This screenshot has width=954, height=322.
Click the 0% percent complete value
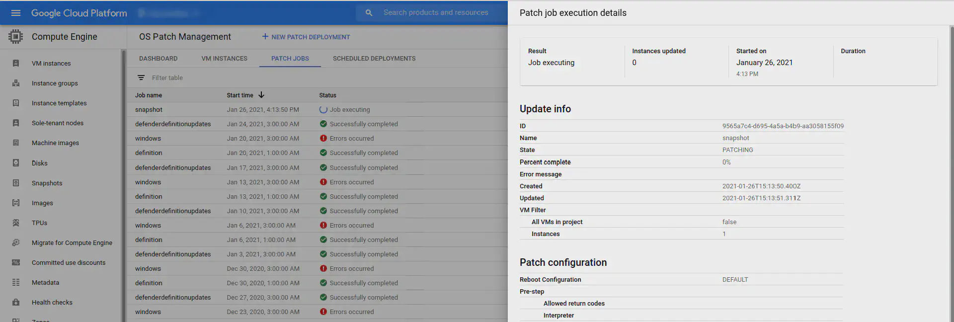(x=726, y=162)
